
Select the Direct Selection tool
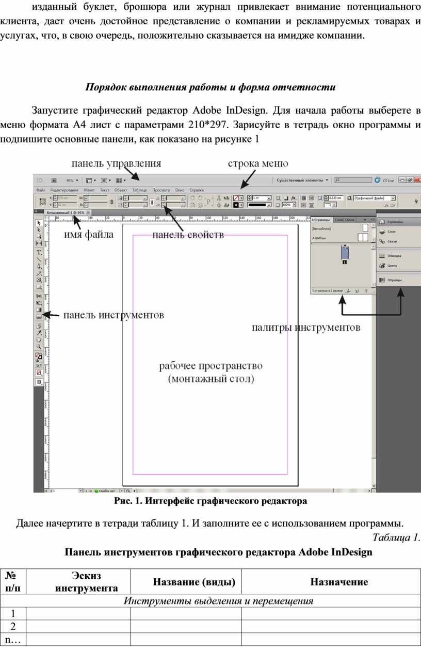click(39, 229)
